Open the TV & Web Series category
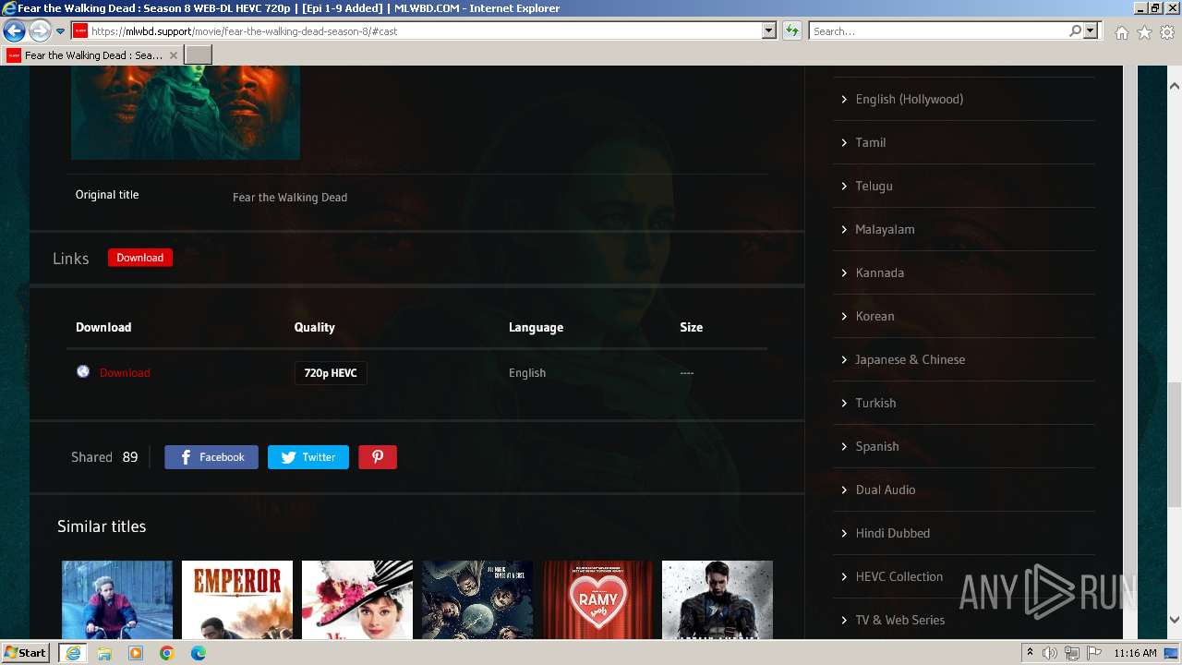1182x665 pixels. 900,620
